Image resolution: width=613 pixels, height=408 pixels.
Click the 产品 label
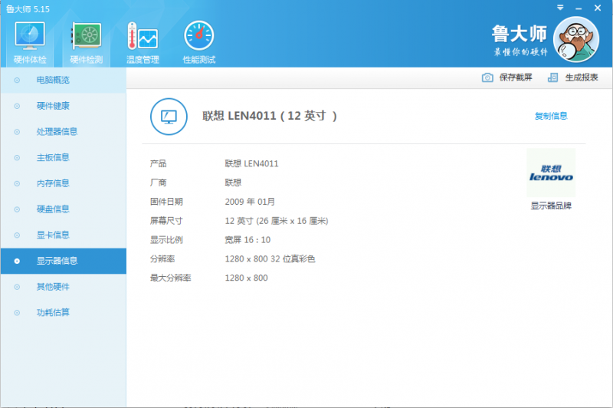pos(159,163)
